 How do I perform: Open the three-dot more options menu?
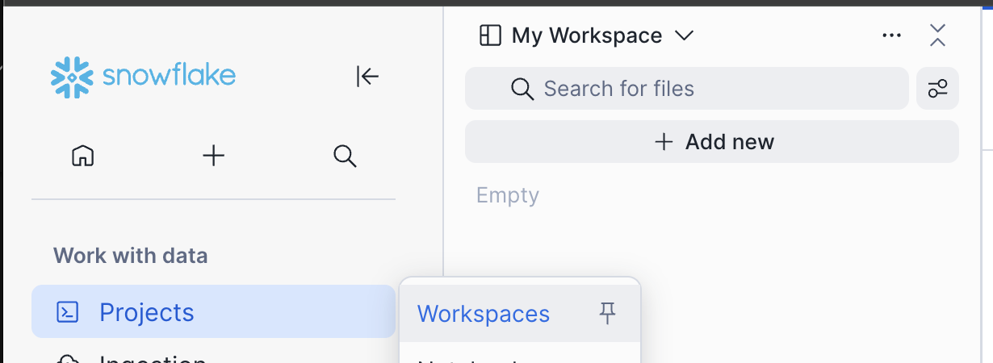(891, 35)
